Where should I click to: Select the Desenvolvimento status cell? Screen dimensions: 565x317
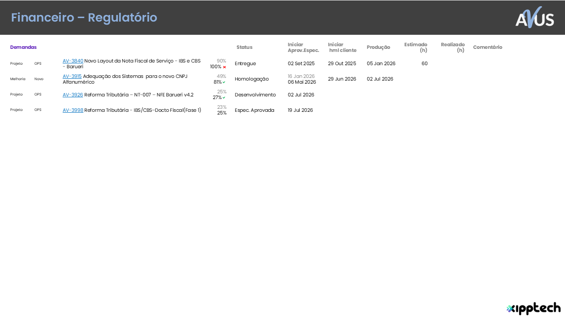pyautogui.click(x=255, y=95)
